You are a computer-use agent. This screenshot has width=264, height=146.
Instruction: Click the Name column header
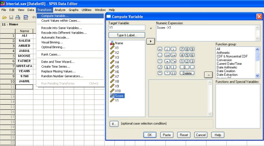tap(24, 31)
